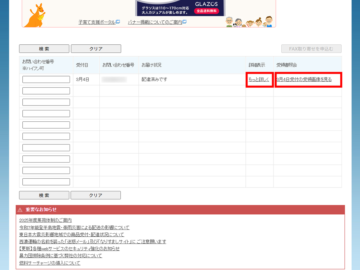Focus the seventh inquiry number input field
Image resolution: width=360 pixels, height=270 pixels.
[x=46, y=148]
